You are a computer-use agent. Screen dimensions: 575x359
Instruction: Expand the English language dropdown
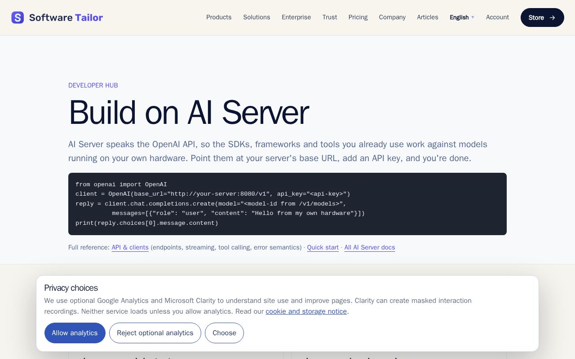[x=462, y=18]
